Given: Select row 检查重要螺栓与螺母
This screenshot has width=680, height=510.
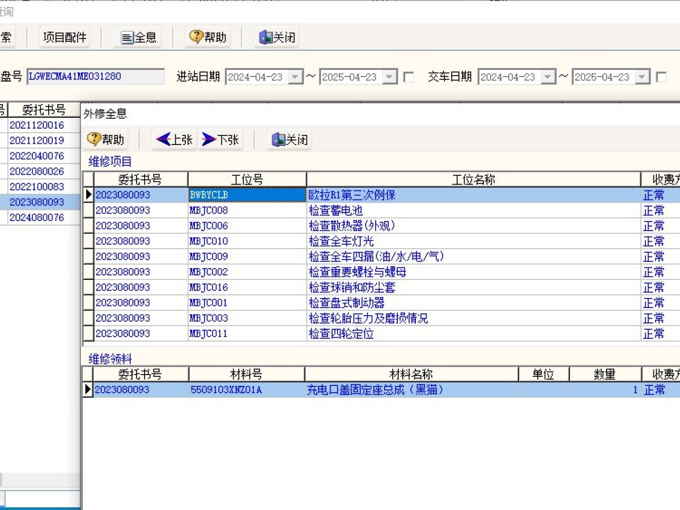Looking at the screenshot, I should (x=474, y=272).
